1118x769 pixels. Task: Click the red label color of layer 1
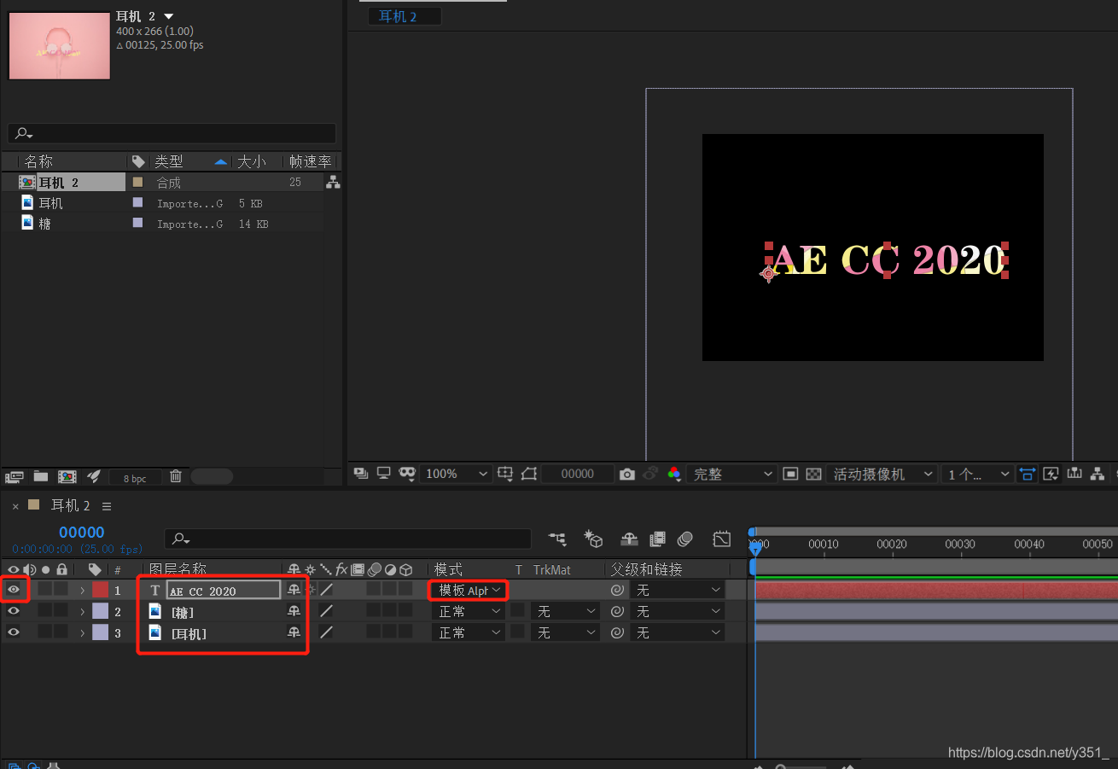click(101, 590)
